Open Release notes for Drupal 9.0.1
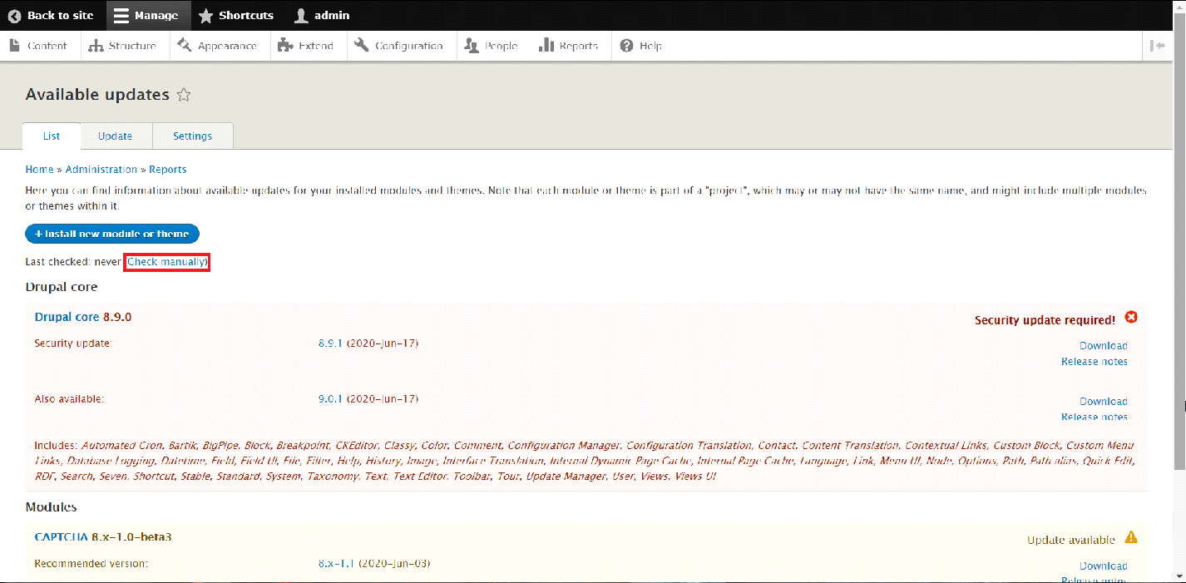1186x583 pixels. (1094, 417)
